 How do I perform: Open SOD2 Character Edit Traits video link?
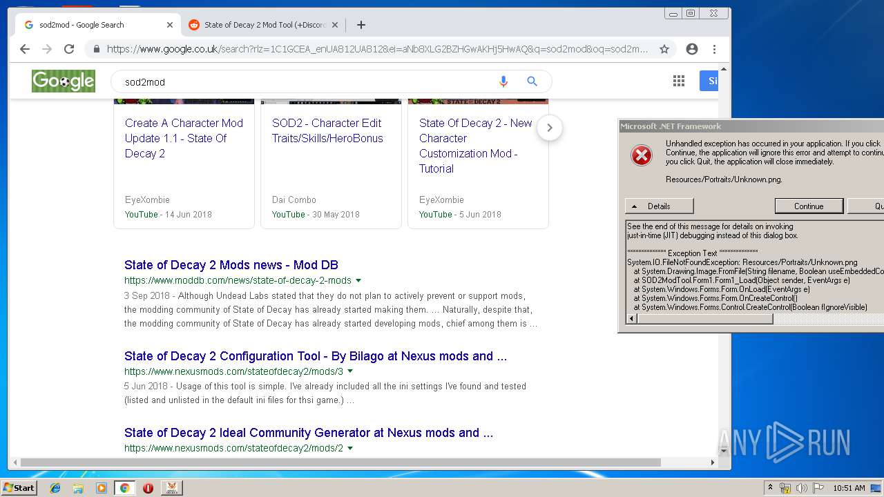pyautogui.click(x=327, y=130)
